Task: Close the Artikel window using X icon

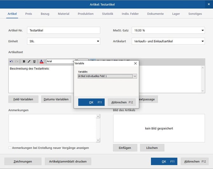Action: click(209, 4)
